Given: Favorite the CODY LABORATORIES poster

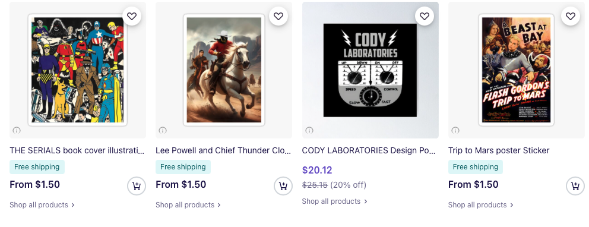Looking at the screenshot, I should tap(425, 16).
